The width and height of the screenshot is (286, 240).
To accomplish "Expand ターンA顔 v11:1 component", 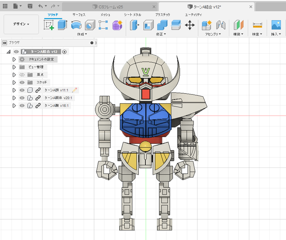I will coord(14,90).
